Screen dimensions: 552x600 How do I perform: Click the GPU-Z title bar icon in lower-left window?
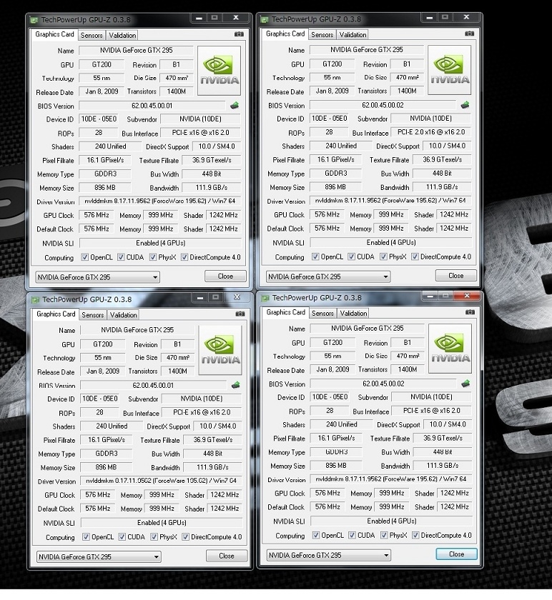point(35,299)
